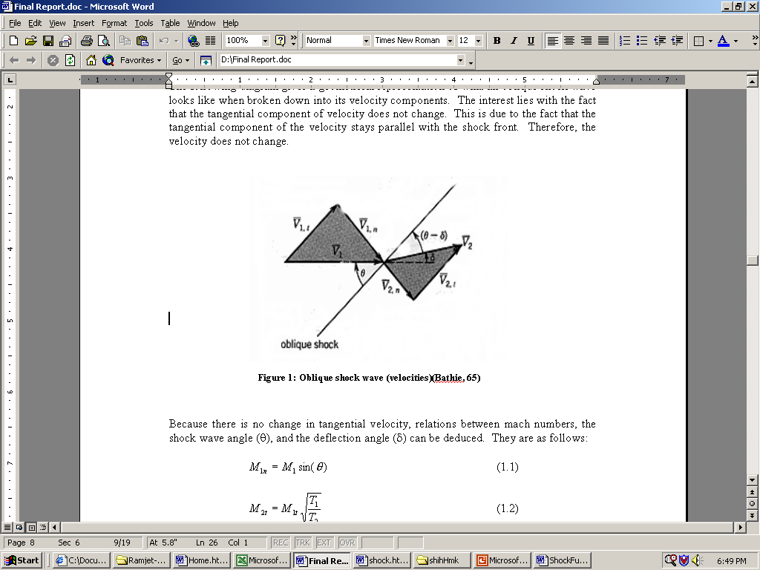Toggle Center alignment
This screenshot has height=570, width=760.
pyautogui.click(x=569, y=41)
